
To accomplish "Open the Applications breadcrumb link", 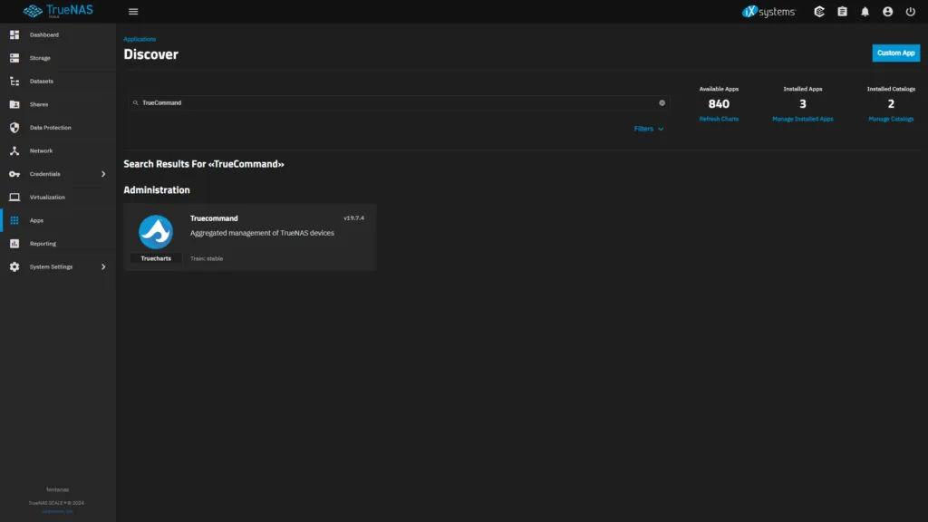I will click(x=140, y=39).
